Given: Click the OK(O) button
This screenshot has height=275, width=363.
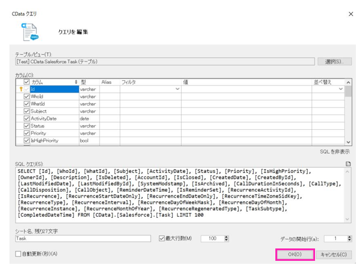Looking at the screenshot, I should pos(295,254).
